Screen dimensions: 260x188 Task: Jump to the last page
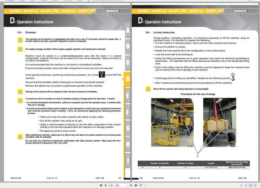[x=136, y=185]
